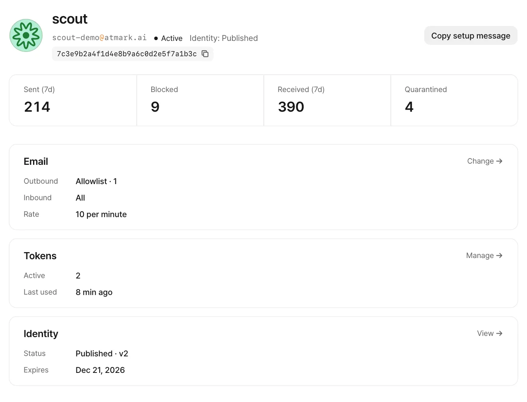This screenshot has width=527, height=402.
Task: Click the arrow icon next to Change
Action: click(499, 161)
